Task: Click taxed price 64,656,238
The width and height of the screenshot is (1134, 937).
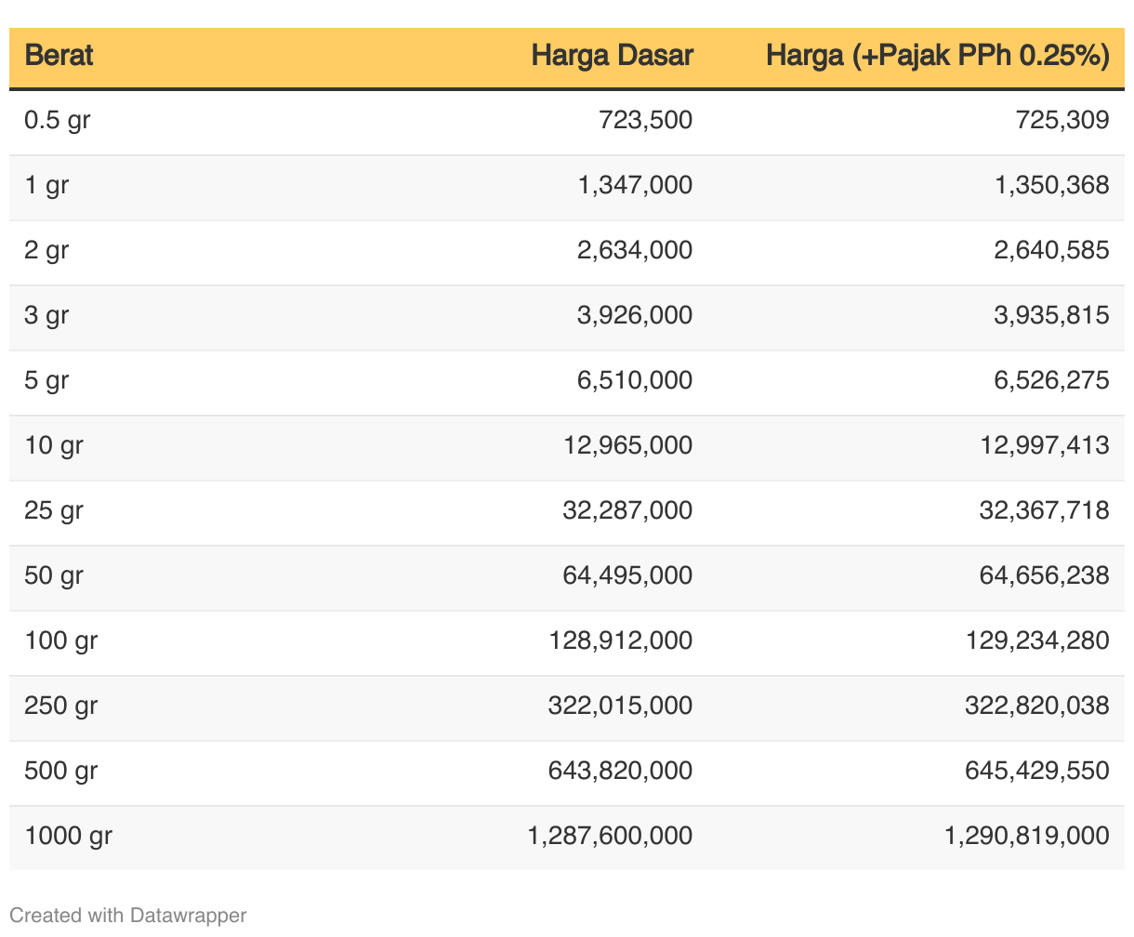Action: [x=1044, y=575]
